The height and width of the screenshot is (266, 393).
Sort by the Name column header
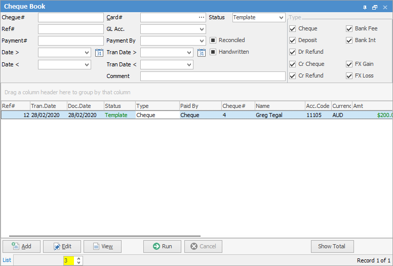coord(280,106)
